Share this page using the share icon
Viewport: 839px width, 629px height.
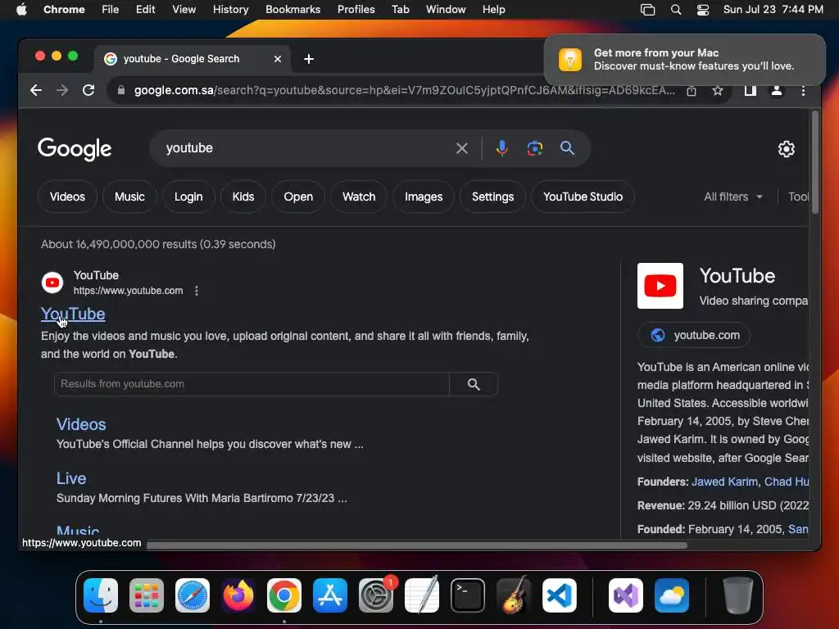(692, 91)
